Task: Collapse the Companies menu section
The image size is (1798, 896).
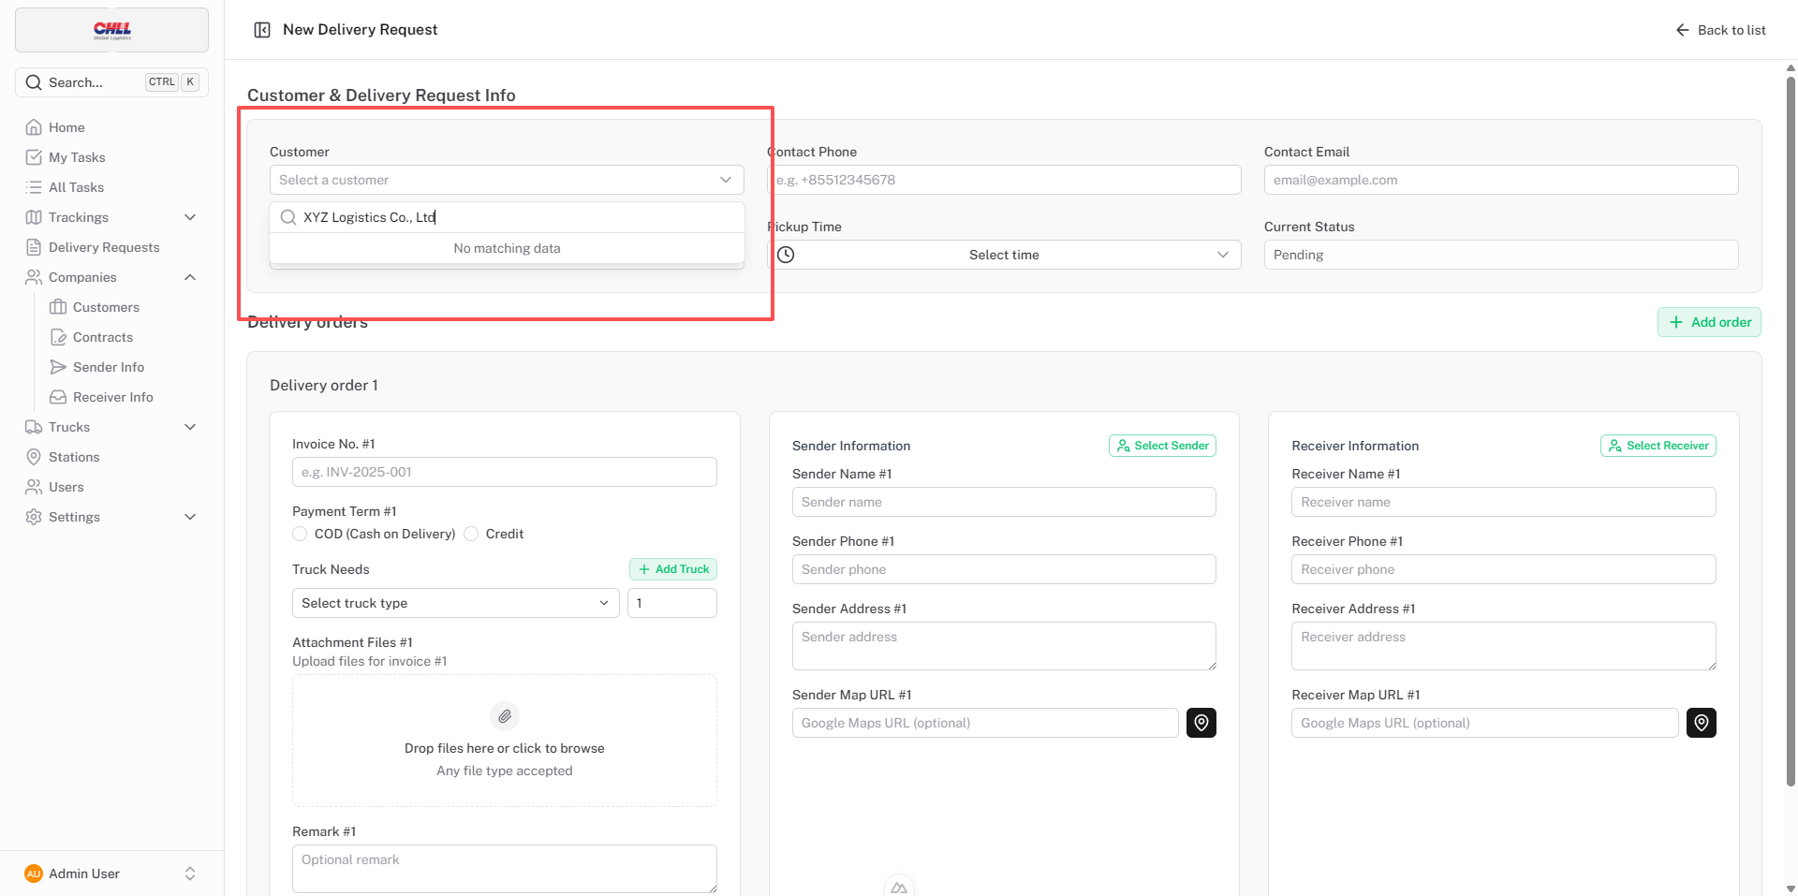Action: 190,277
